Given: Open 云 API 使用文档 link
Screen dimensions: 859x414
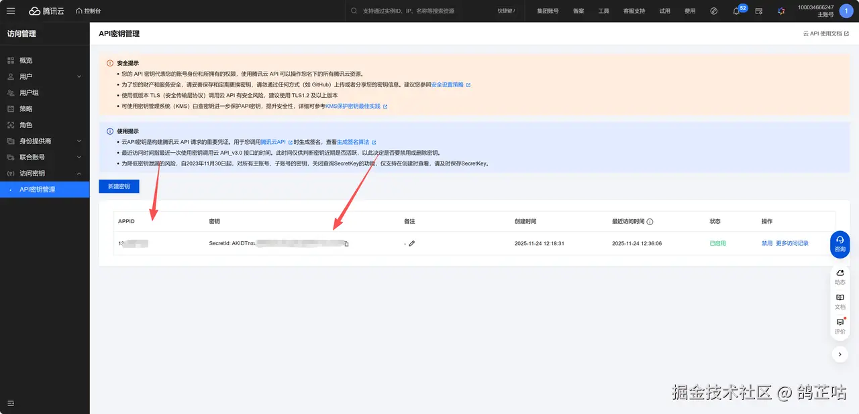Looking at the screenshot, I should click(x=826, y=33).
